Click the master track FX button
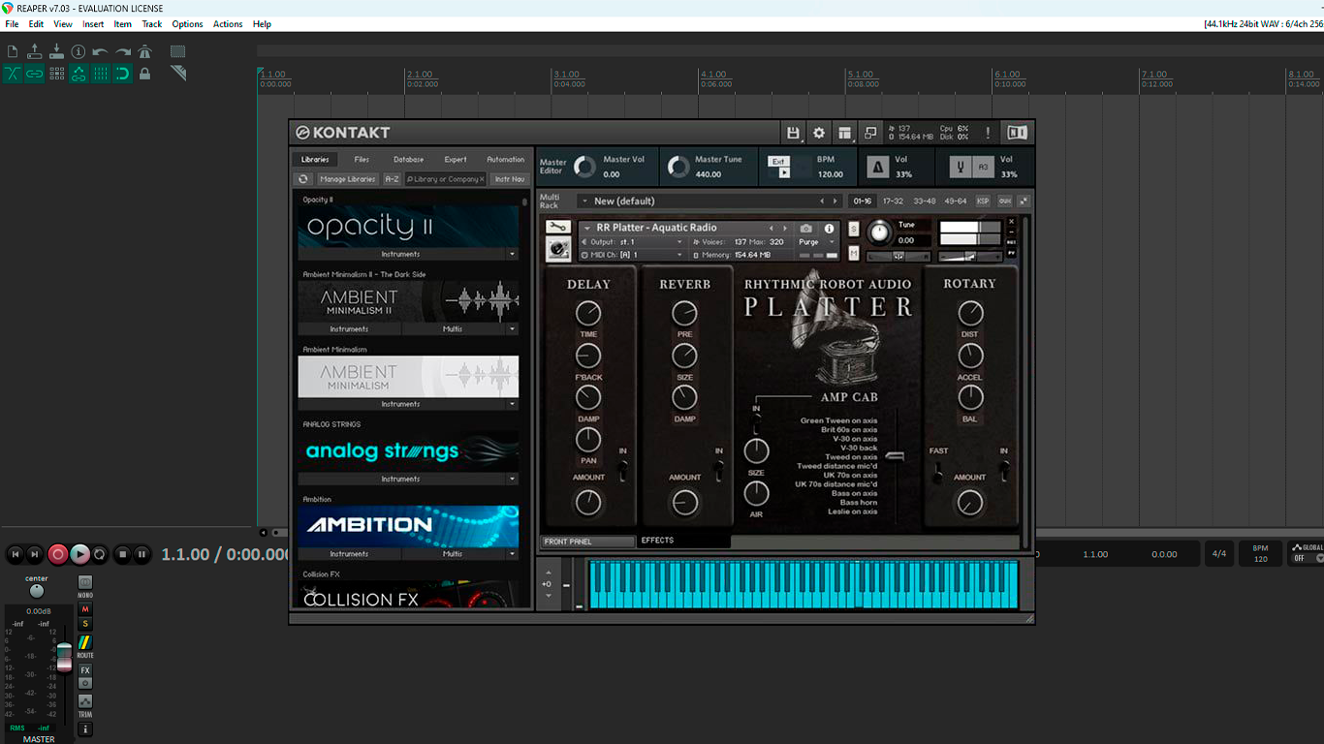This screenshot has width=1324, height=744. (85, 670)
